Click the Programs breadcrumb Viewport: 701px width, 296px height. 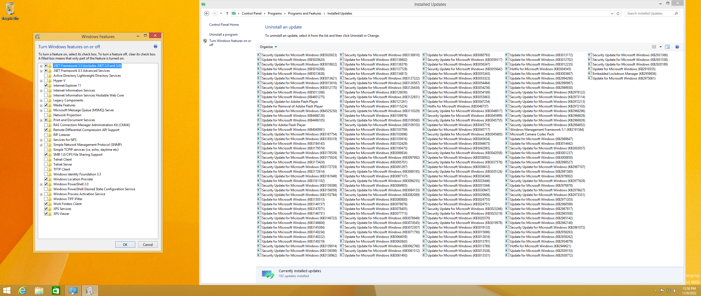click(x=275, y=13)
